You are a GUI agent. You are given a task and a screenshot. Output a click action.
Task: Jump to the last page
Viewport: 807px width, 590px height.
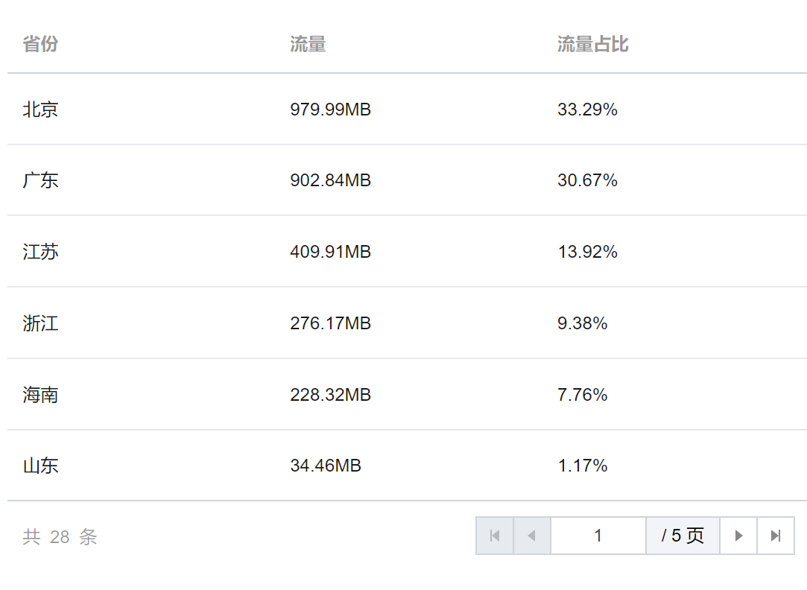(x=776, y=536)
